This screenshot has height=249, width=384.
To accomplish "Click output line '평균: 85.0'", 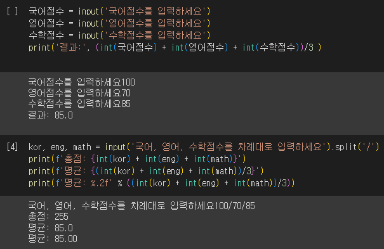I will [x=50, y=227].
